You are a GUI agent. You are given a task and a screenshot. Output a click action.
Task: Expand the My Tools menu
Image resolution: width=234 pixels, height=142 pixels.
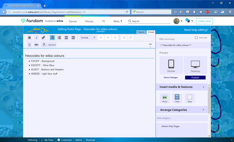(48, 140)
